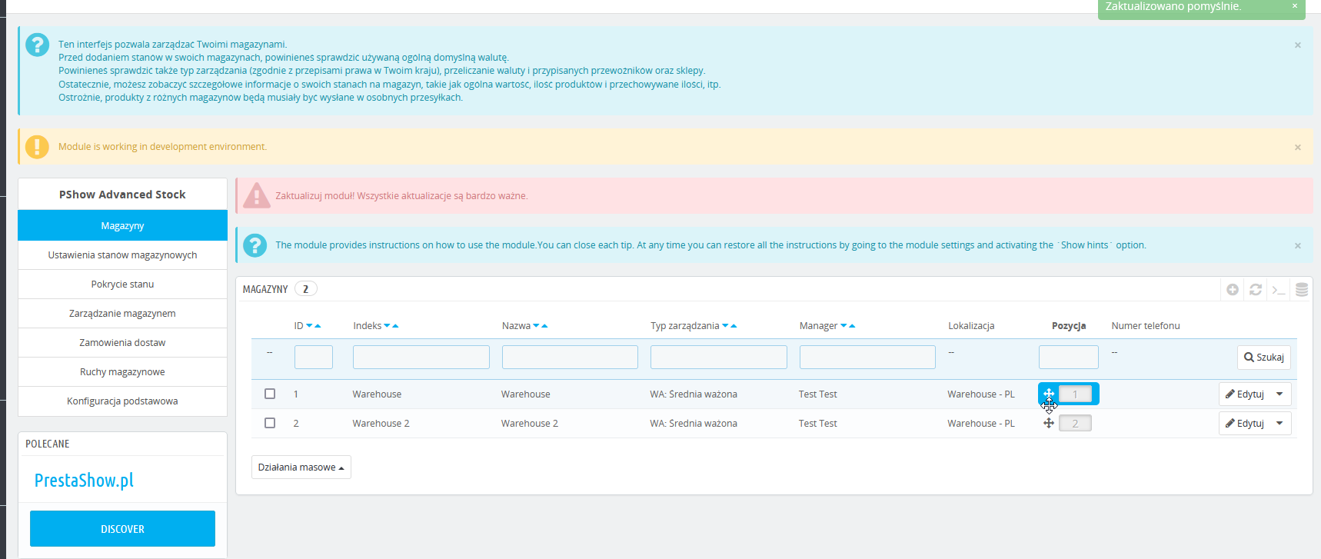Click the show SQL query terminal icon
The image size is (1321, 559).
click(1279, 290)
